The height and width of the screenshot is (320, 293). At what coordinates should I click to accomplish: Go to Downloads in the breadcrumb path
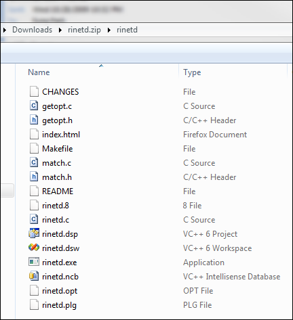(32, 30)
